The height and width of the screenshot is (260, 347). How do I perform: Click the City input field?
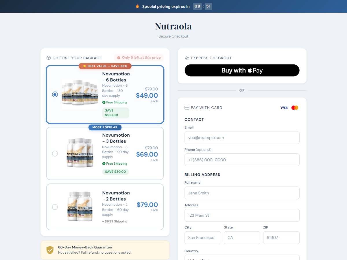(x=203, y=237)
